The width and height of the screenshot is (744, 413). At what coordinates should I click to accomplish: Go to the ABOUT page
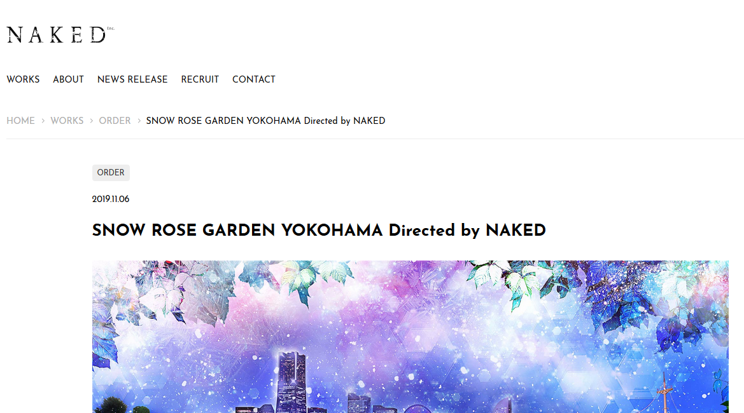(x=68, y=79)
